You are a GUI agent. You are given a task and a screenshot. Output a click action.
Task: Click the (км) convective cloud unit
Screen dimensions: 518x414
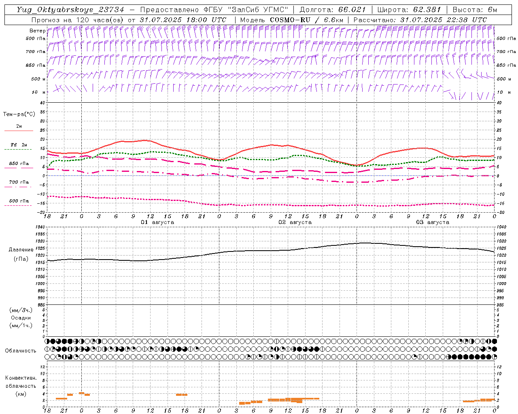[x=21, y=394]
